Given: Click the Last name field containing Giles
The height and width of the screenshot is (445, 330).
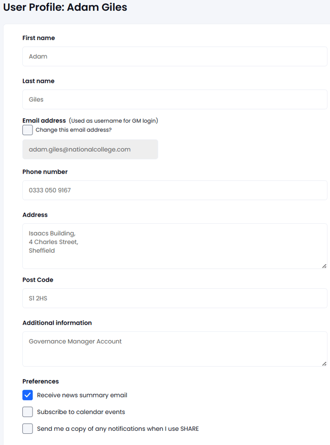Looking at the screenshot, I should (175, 99).
